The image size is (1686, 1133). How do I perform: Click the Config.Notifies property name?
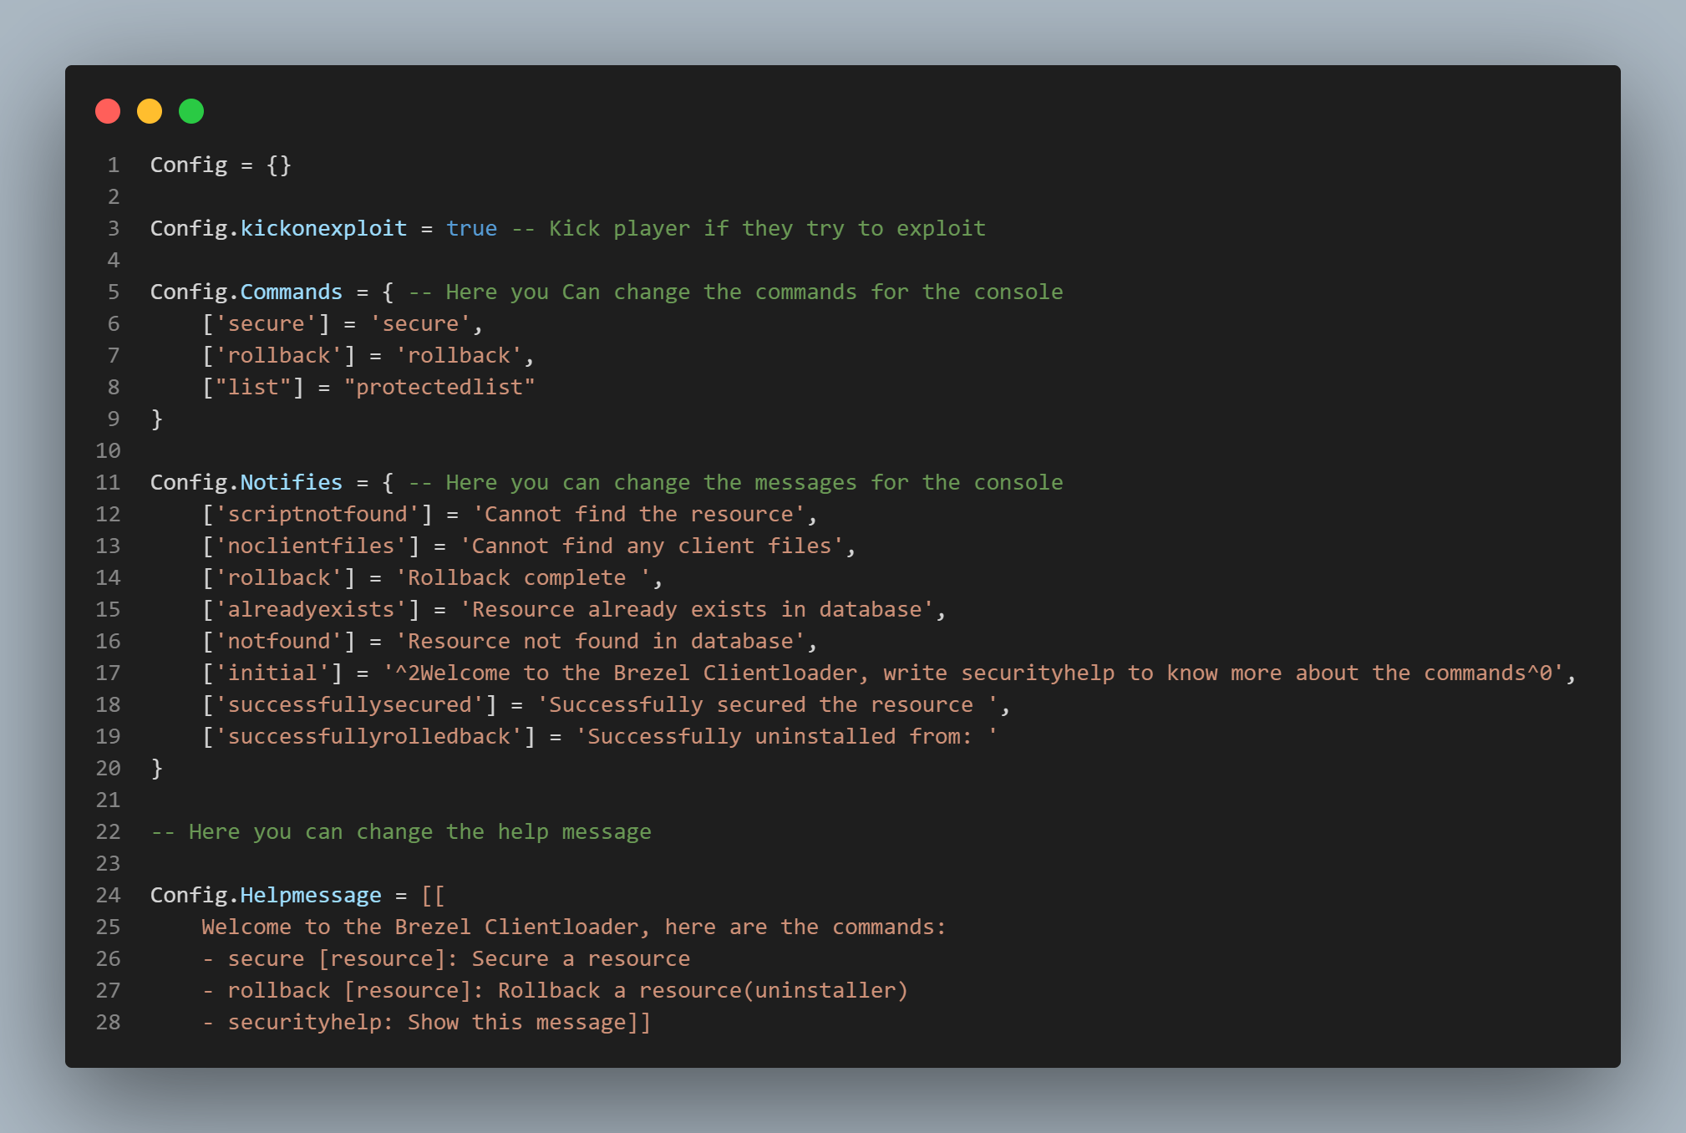291,483
